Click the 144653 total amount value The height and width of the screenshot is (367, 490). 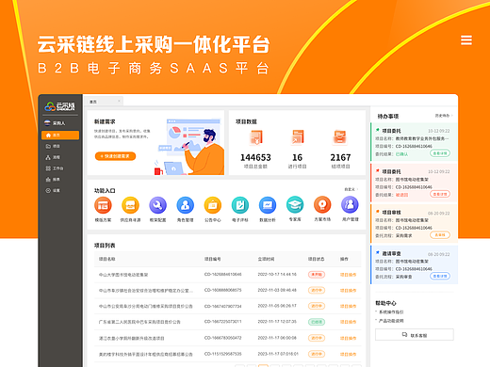255,157
